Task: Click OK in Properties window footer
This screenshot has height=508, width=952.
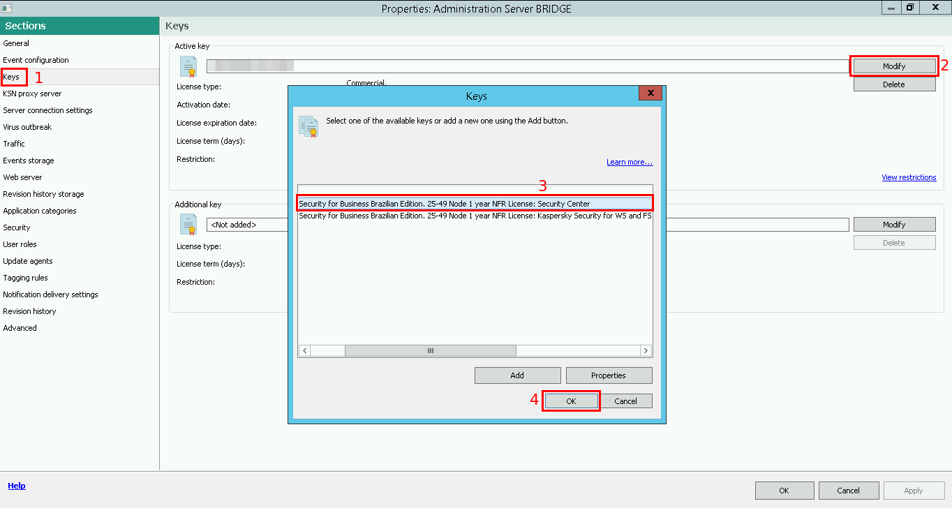Action: point(784,491)
